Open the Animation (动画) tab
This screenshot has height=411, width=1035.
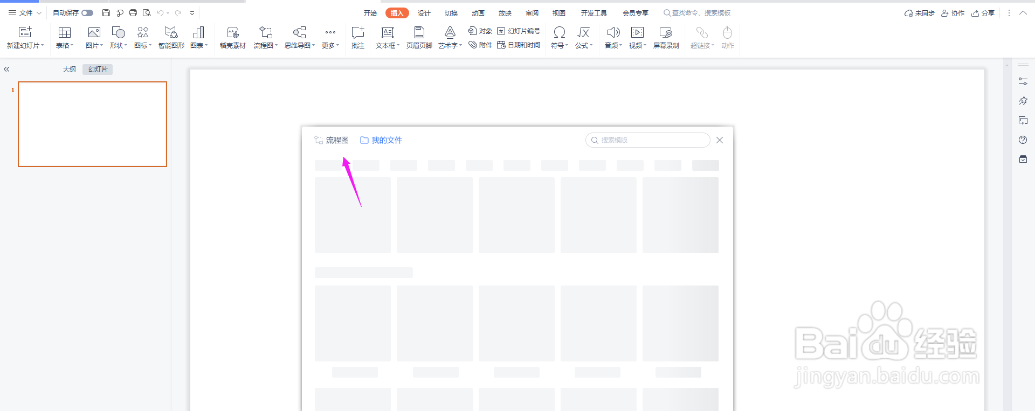click(x=478, y=13)
